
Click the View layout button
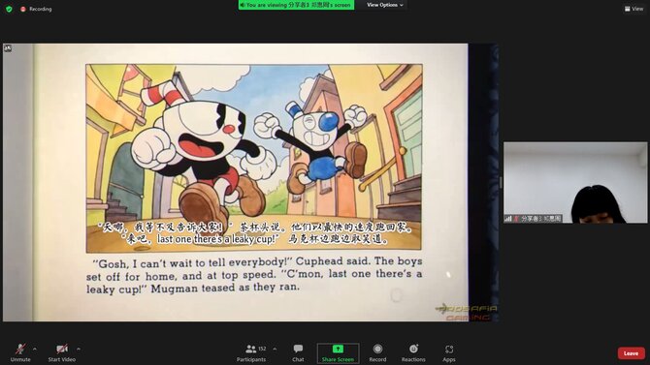[x=634, y=9]
